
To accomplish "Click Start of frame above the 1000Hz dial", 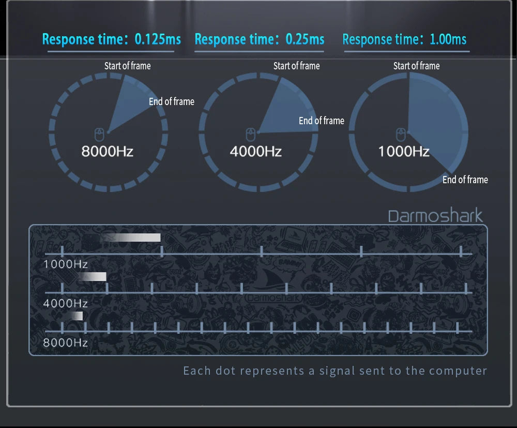I will 416,66.
